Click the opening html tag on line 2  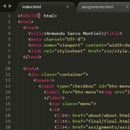(x=26, y=22)
